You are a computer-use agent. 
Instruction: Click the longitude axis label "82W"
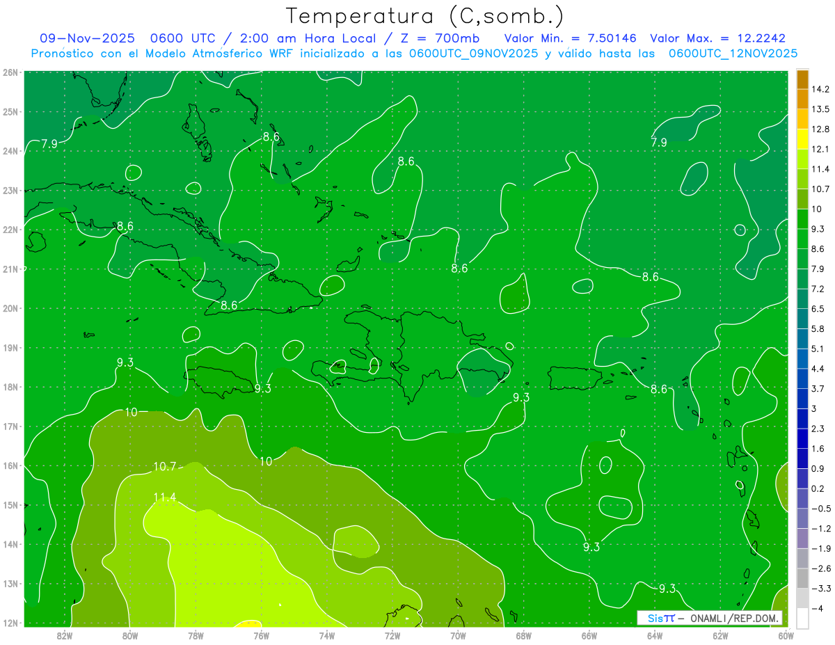[64, 635]
